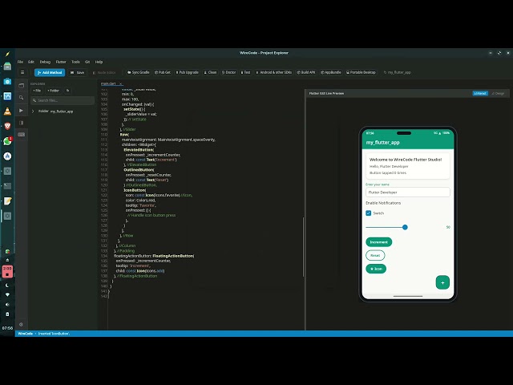Open the Edit menu
513x385 pixels.
tap(31, 62)
